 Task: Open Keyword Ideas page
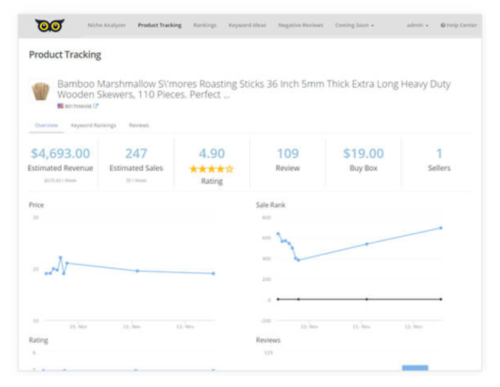click(247, 25)
